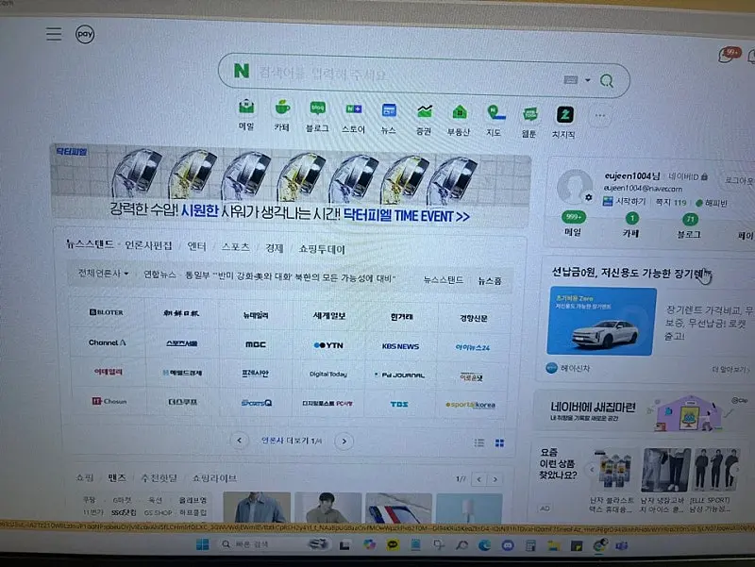755x567 pixels.
Task: Open the BLOTER press logo
Action: 107,312
